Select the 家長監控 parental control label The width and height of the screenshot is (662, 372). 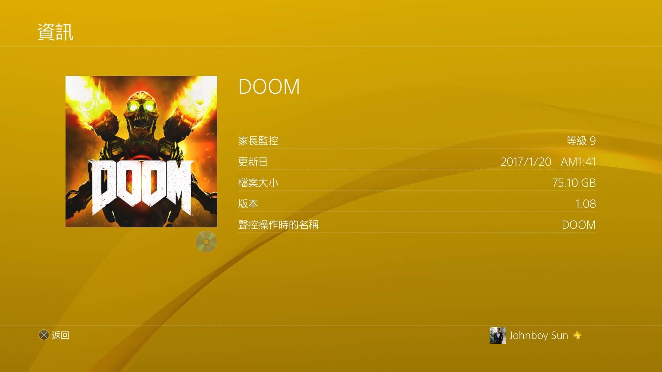click(258, 141)
